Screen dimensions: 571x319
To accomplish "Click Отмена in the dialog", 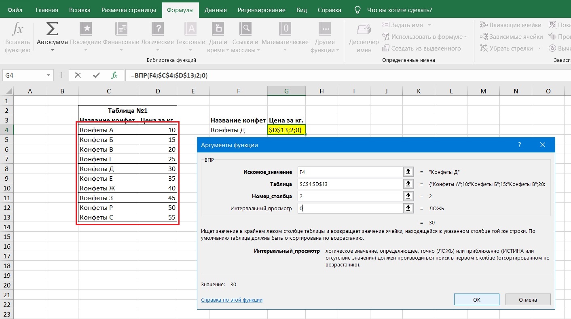I will tap(528, 300).
